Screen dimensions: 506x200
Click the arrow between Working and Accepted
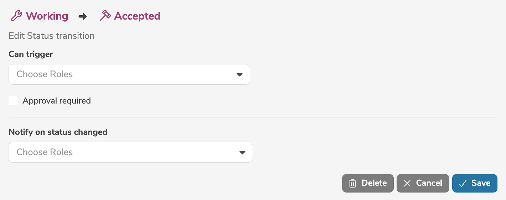click(x=83, y=16)
